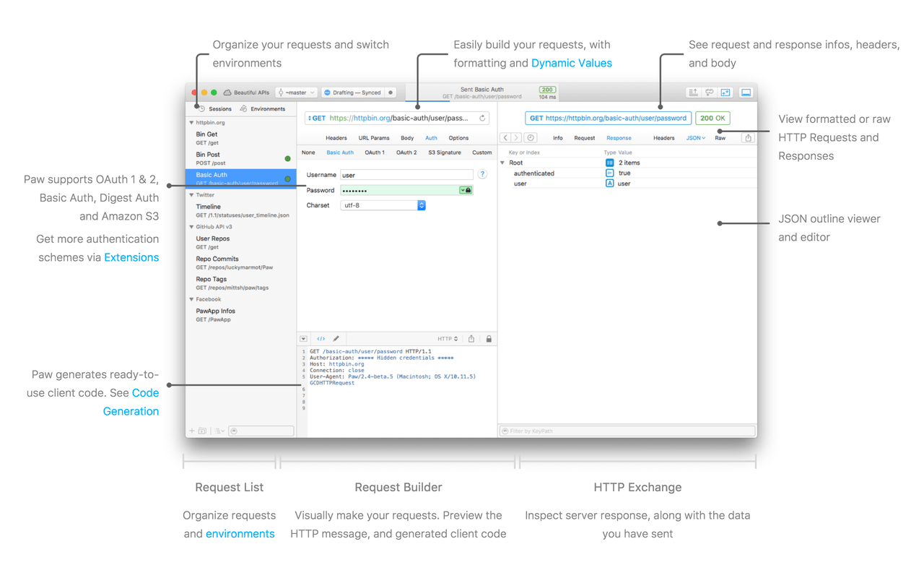Image resolution: width=924 pixels, height=578 pixels.
Task: Click the cloud sync icon in the top toolbar
Action: tap(709, 92)
